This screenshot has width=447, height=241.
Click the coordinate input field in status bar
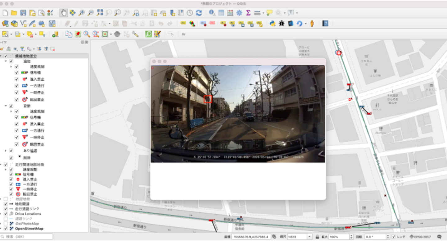[251, 237]
